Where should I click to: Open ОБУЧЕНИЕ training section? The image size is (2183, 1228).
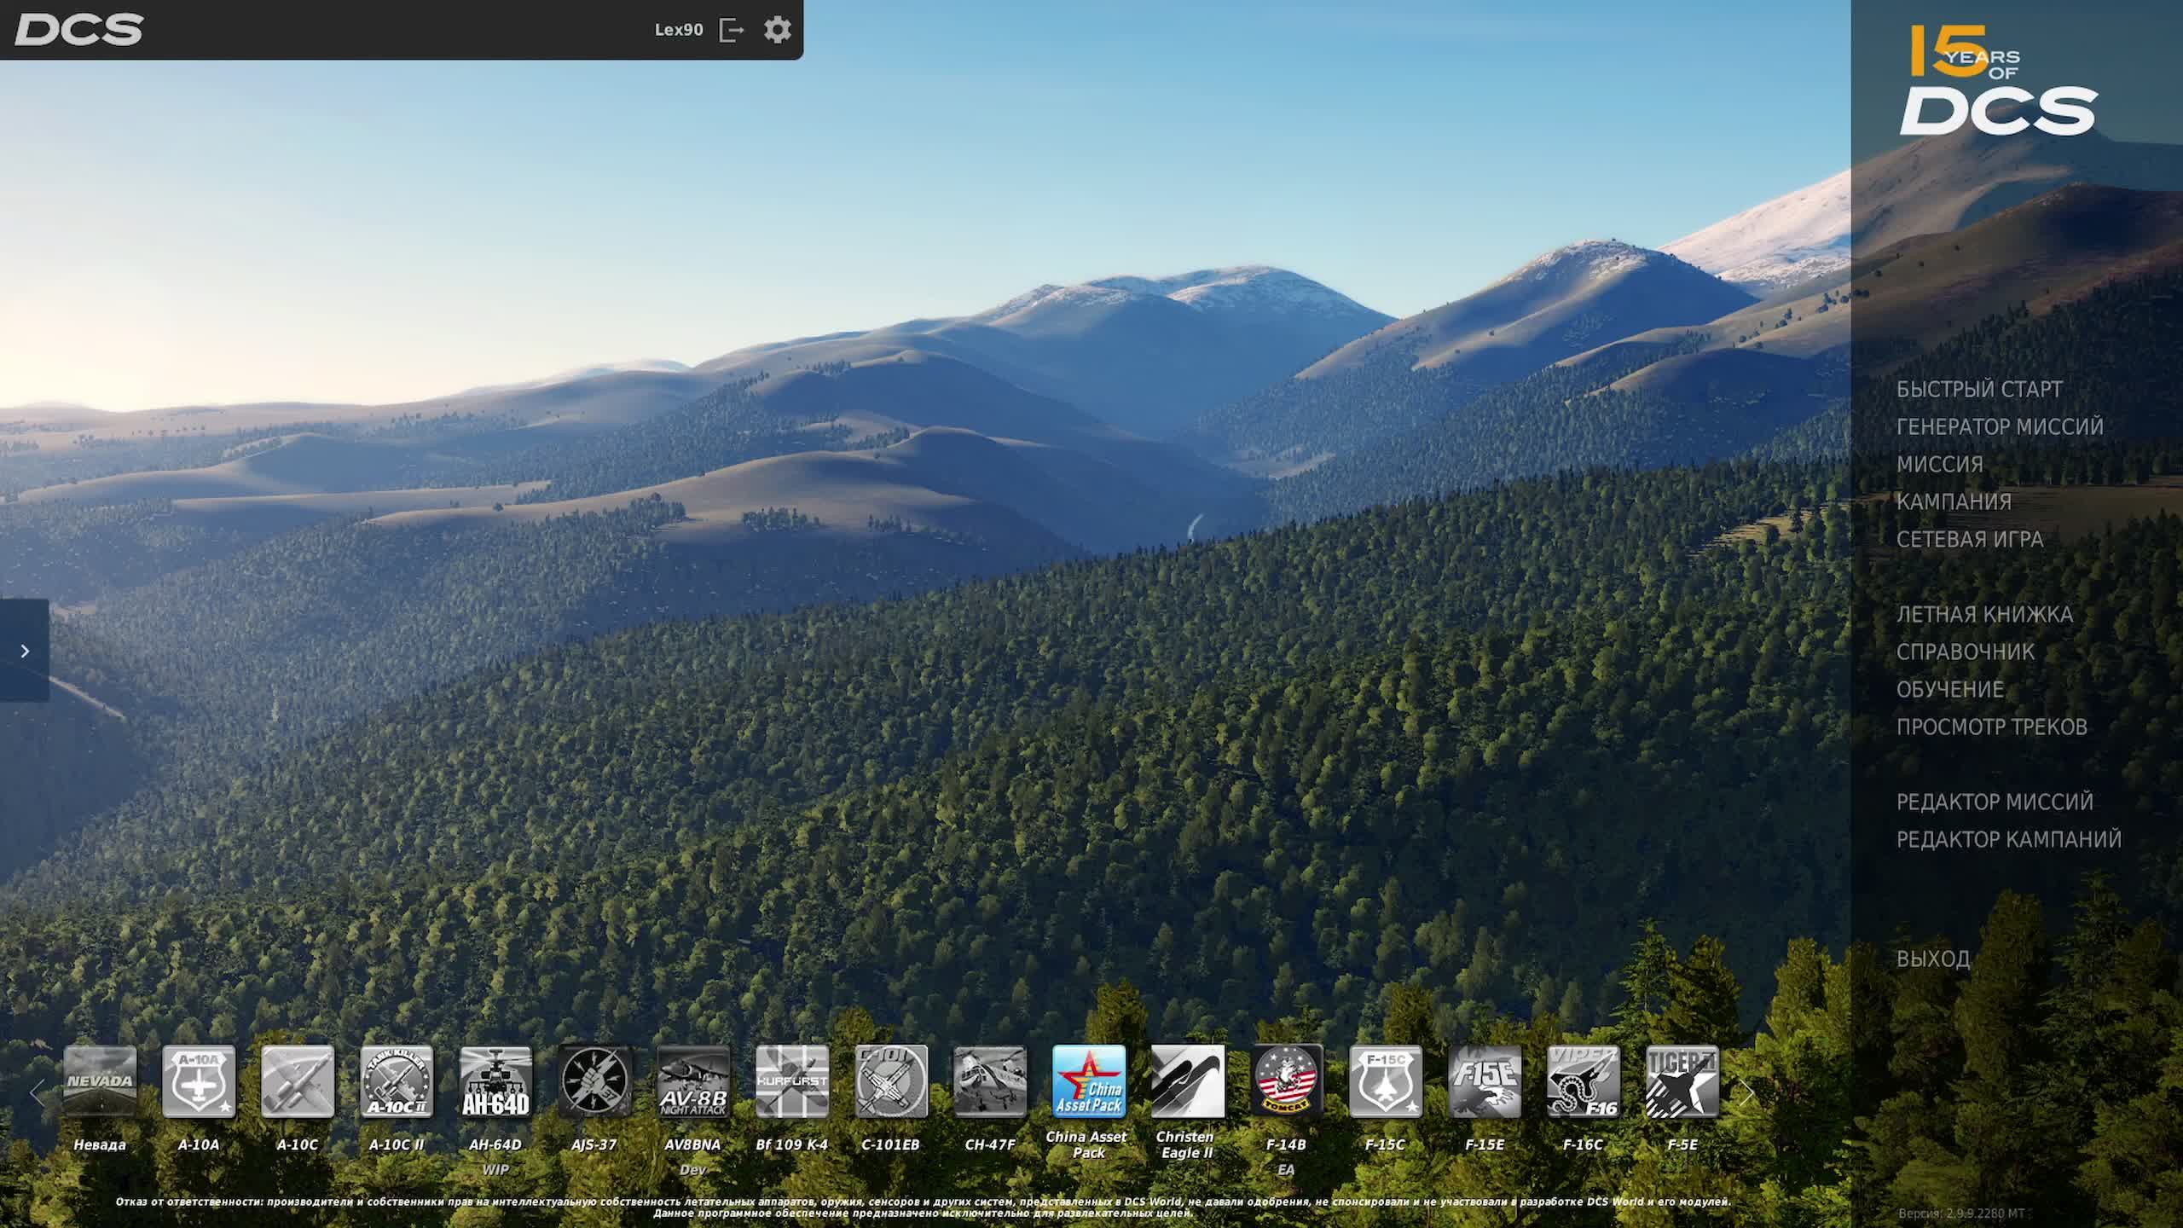pos(1949,690)
